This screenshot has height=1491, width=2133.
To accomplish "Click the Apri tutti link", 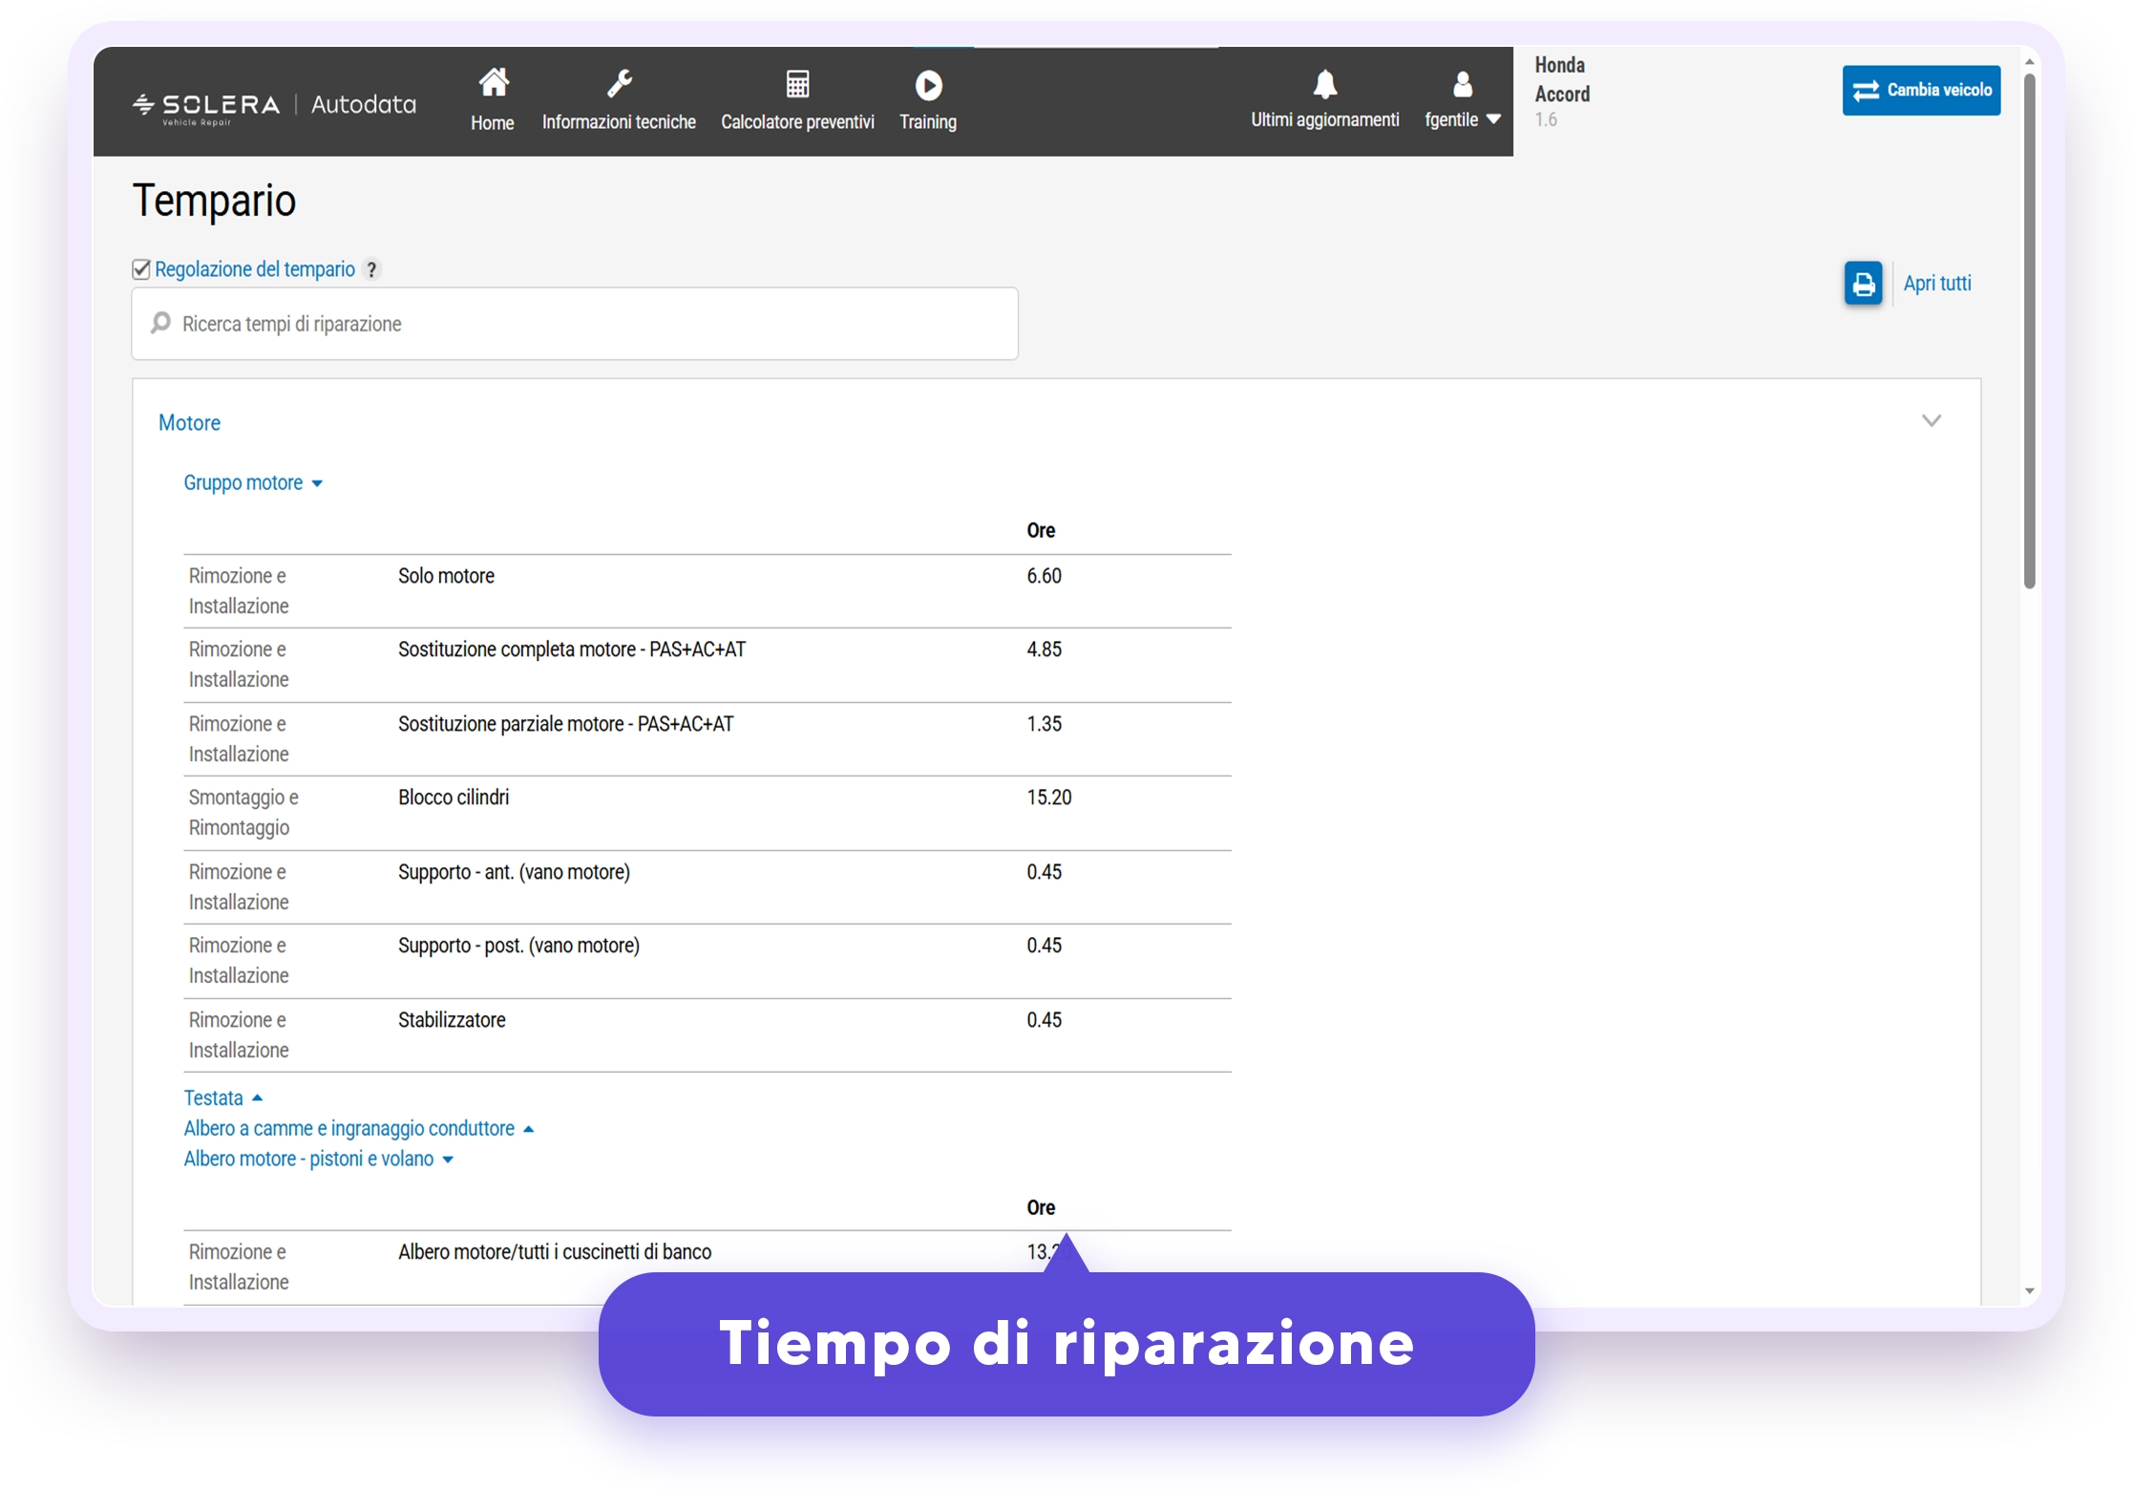I will [x=1937, y=284].
